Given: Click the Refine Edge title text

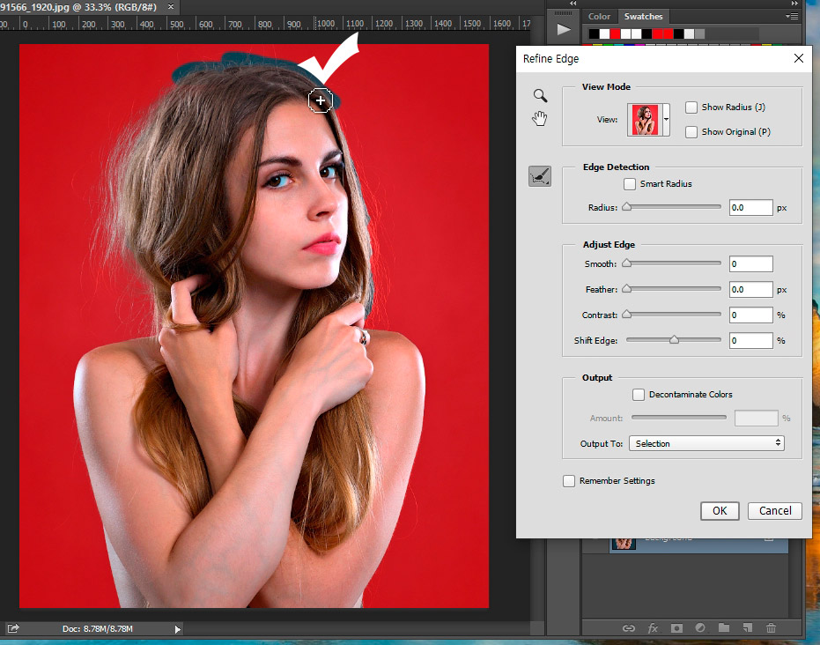Looking at the screenshot, I should [x=550, y=58].
